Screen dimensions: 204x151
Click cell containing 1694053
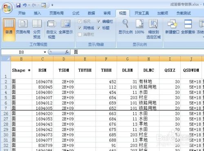click(x=42, y=119)
